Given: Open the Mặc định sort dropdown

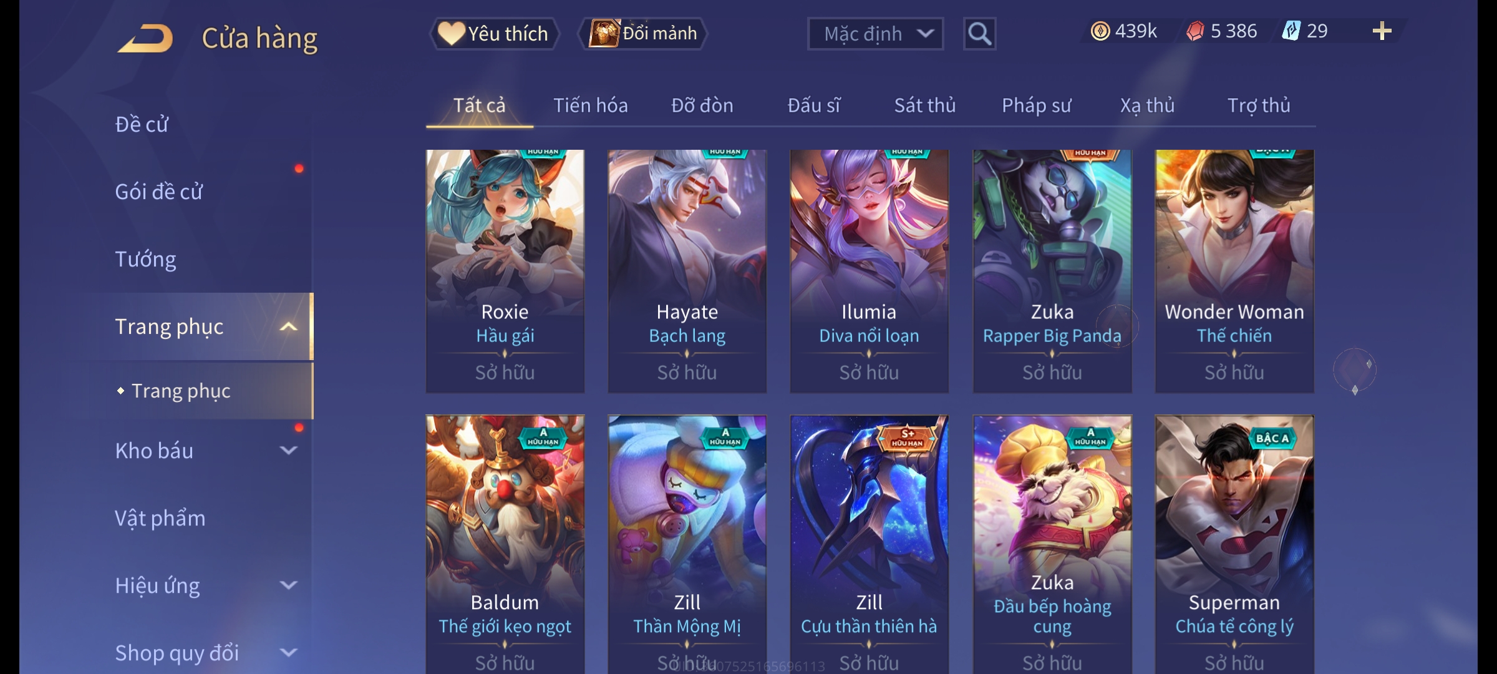Looking at the screenshot, I should coord(875,34).
